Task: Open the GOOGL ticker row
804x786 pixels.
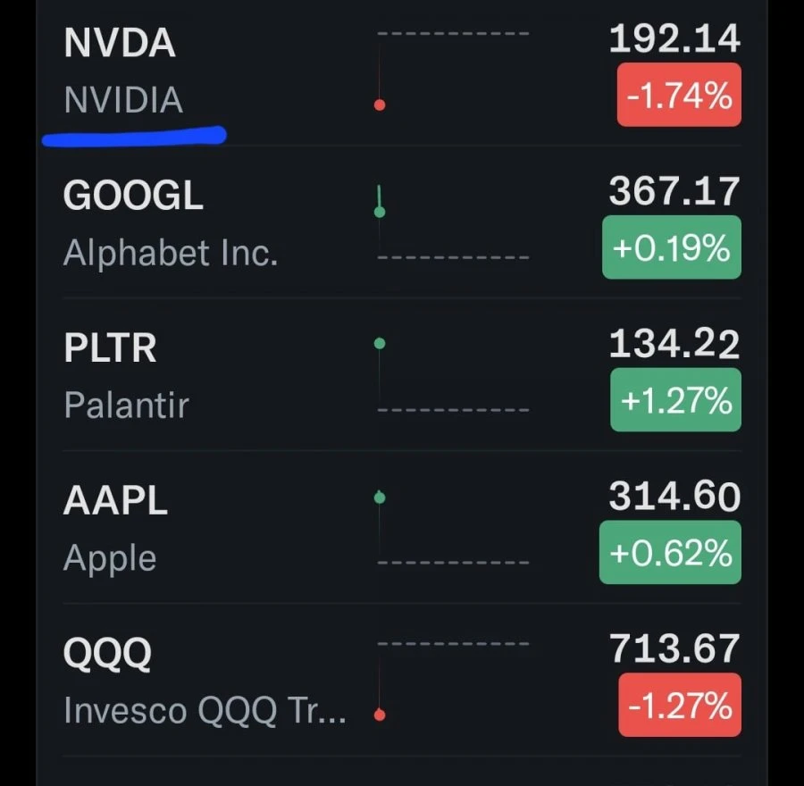Action: (x=402, y=222)
